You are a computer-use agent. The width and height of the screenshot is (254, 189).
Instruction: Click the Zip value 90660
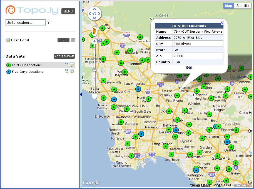(178, 56)
